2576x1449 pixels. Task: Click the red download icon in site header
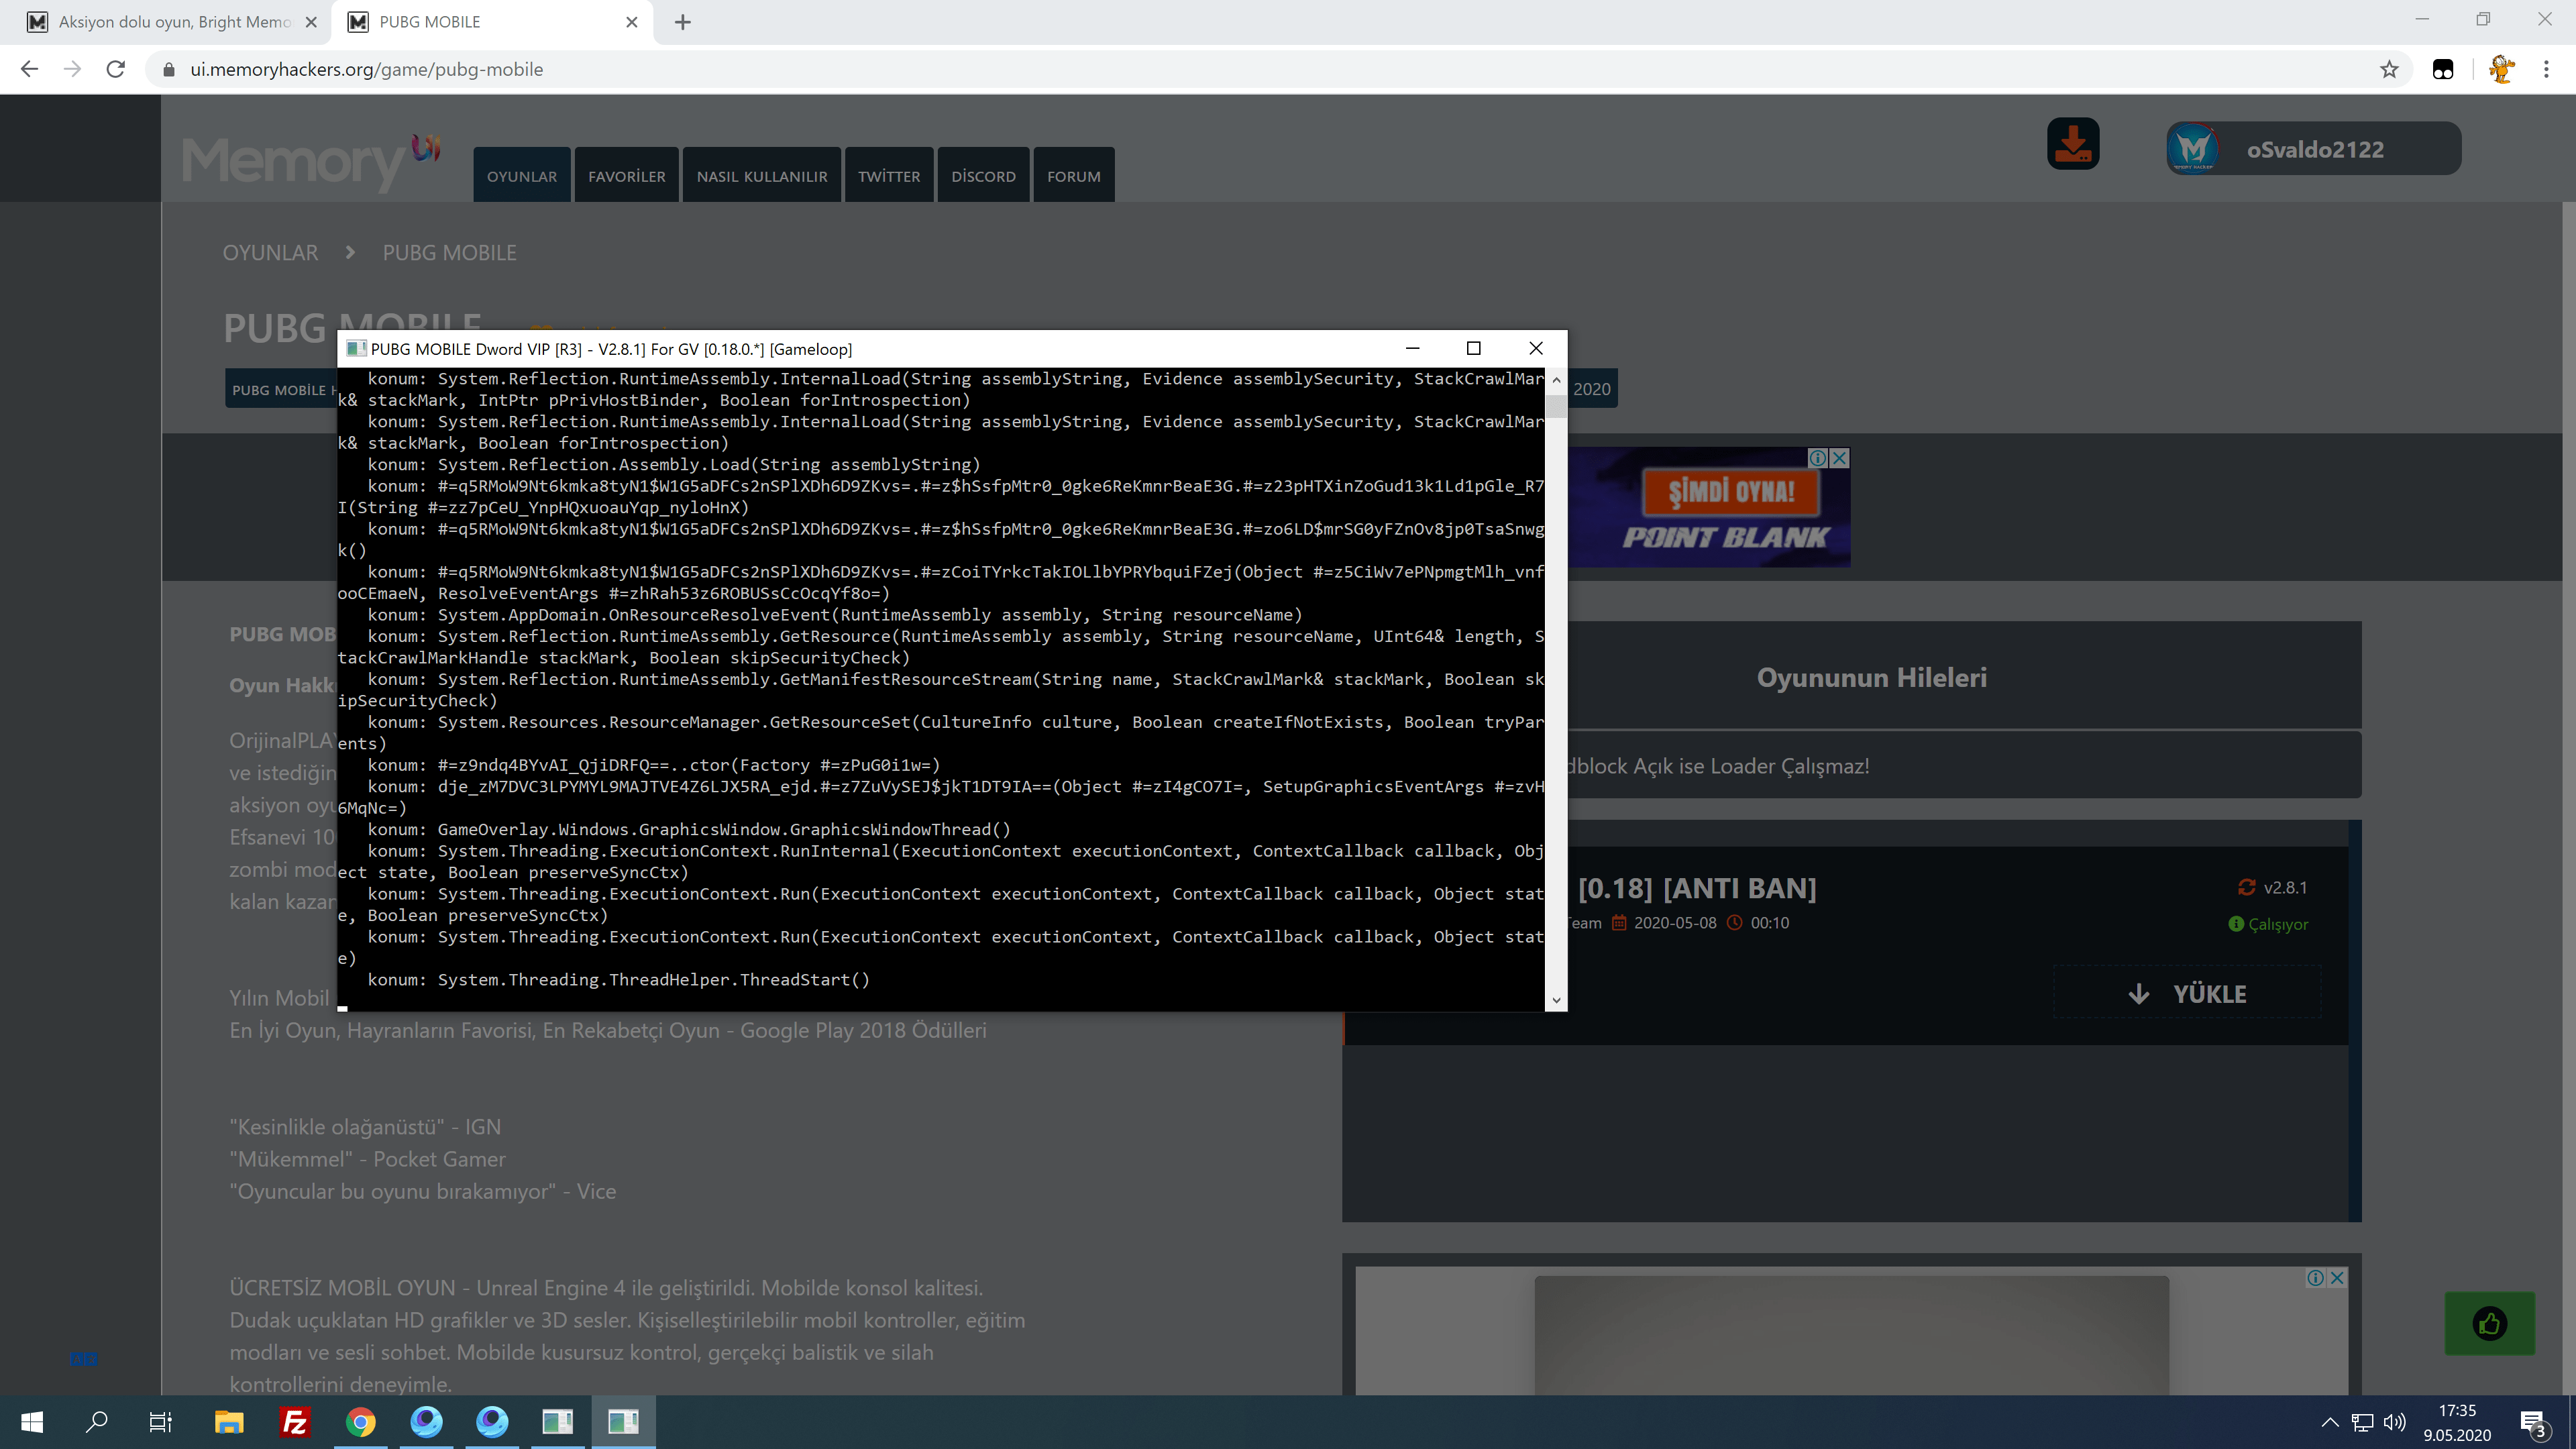pos(2073,145)
